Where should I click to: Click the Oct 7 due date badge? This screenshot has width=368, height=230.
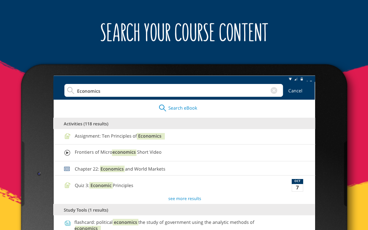click(x=297, y=185)
